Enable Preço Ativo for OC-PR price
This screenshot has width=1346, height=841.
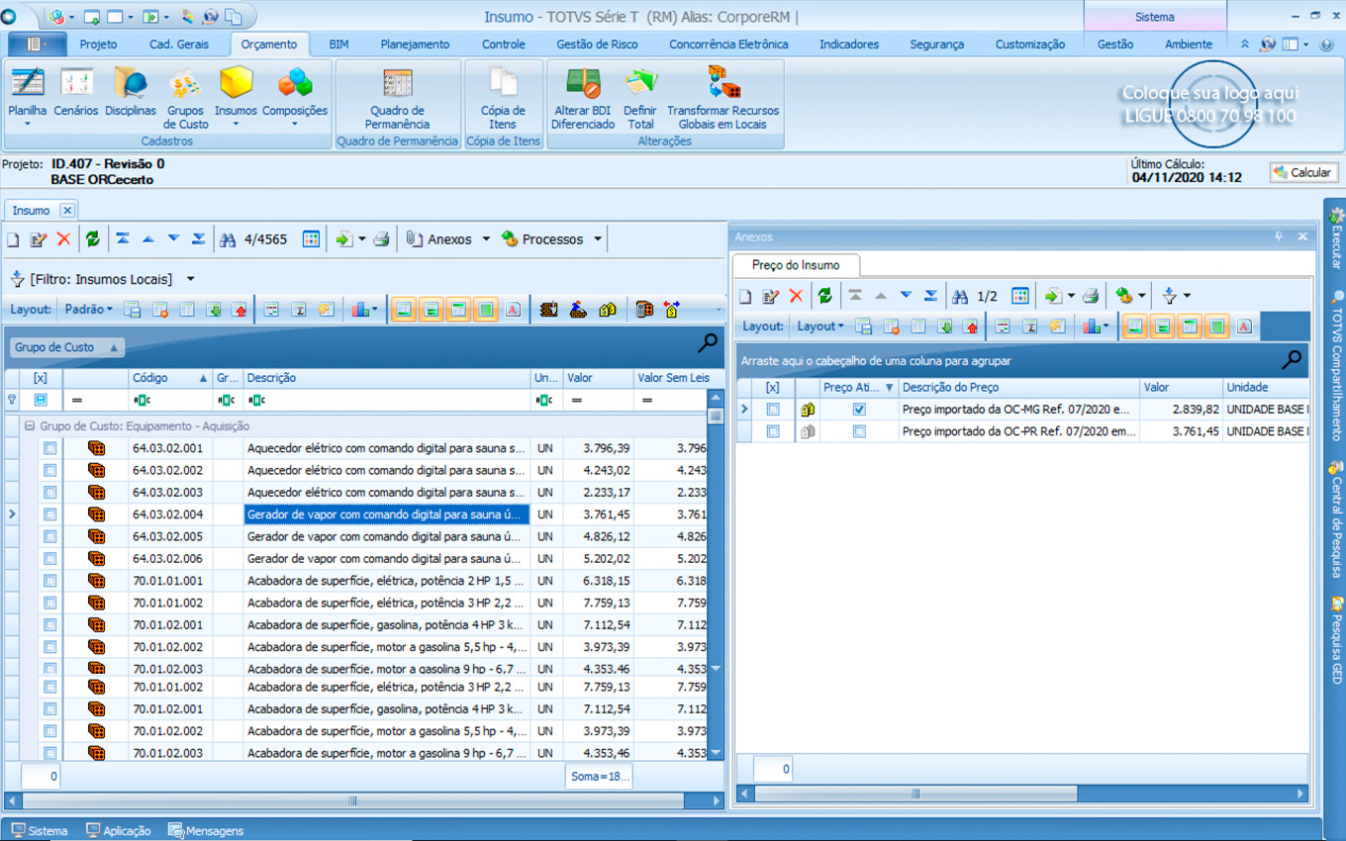859,431
